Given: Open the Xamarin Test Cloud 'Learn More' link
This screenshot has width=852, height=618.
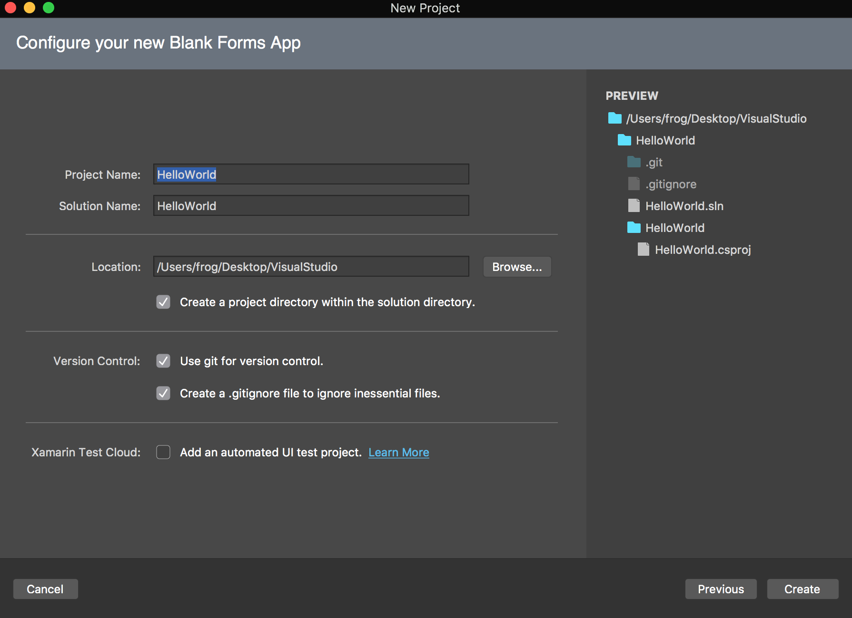Looking at the screenshot, I should [398, 452].
